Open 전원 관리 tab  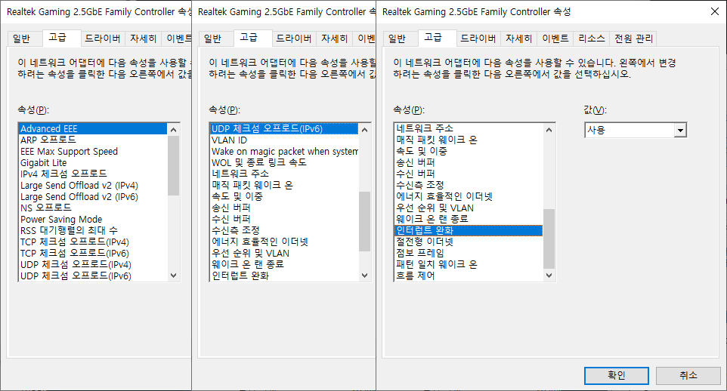tap(633, 38)
